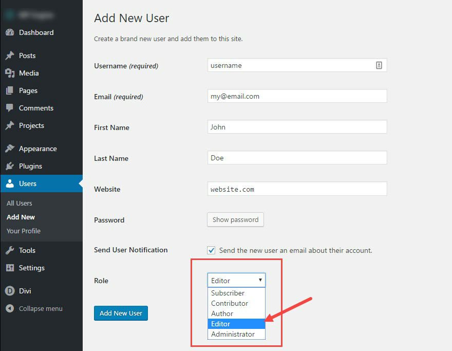Click the Show password button
The height and width of the screenshot is (351, 452).
pyautogui.click(x=235, y=219)
